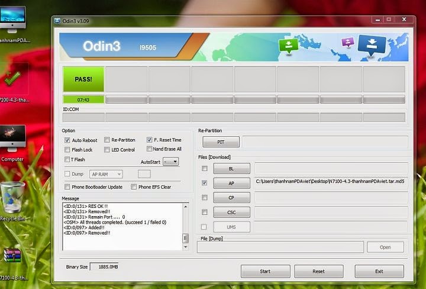
Task: Minimize the Odin3 window
Action: pos(377,20)
